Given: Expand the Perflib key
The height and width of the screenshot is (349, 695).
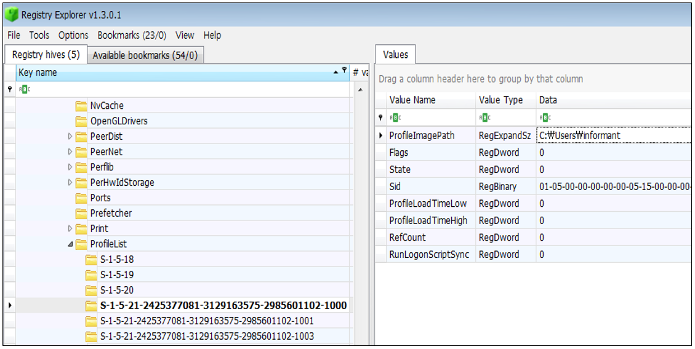Looking at the screenshot, I should pos(70,167).
